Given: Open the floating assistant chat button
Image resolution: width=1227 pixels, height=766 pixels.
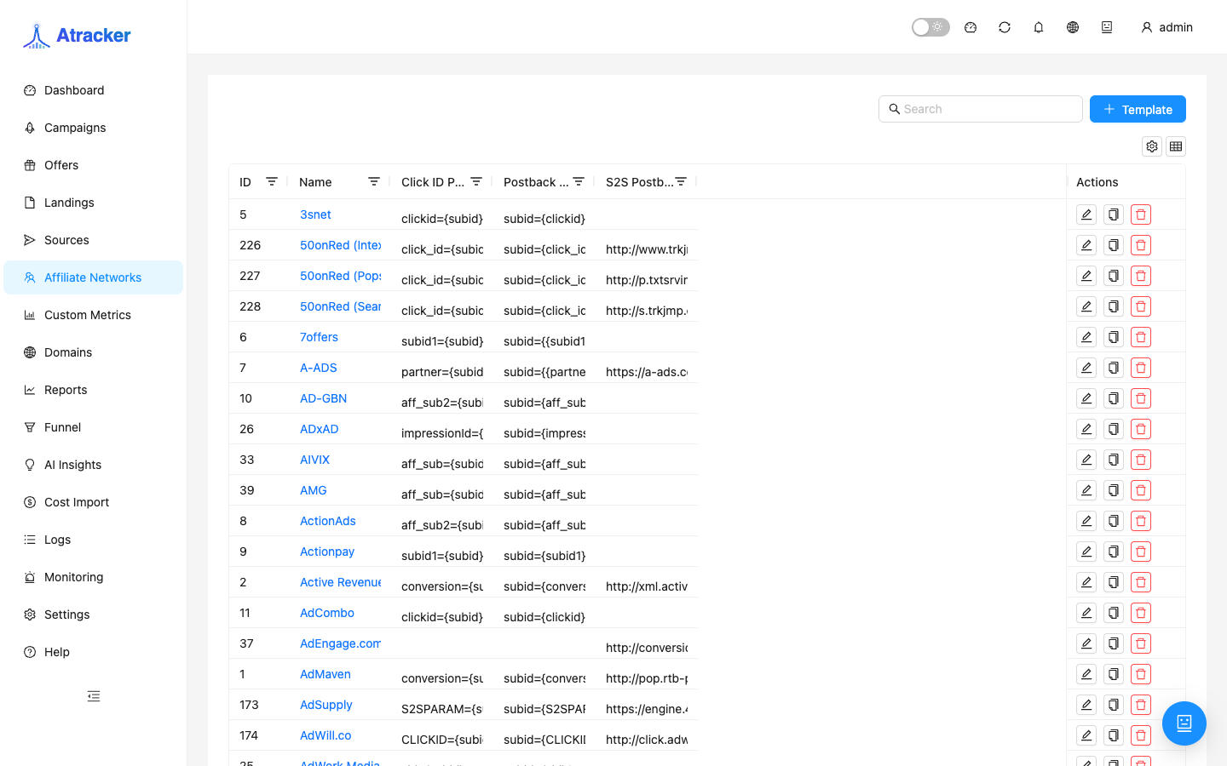Looking at the screenshot, I should (1184, 723).
